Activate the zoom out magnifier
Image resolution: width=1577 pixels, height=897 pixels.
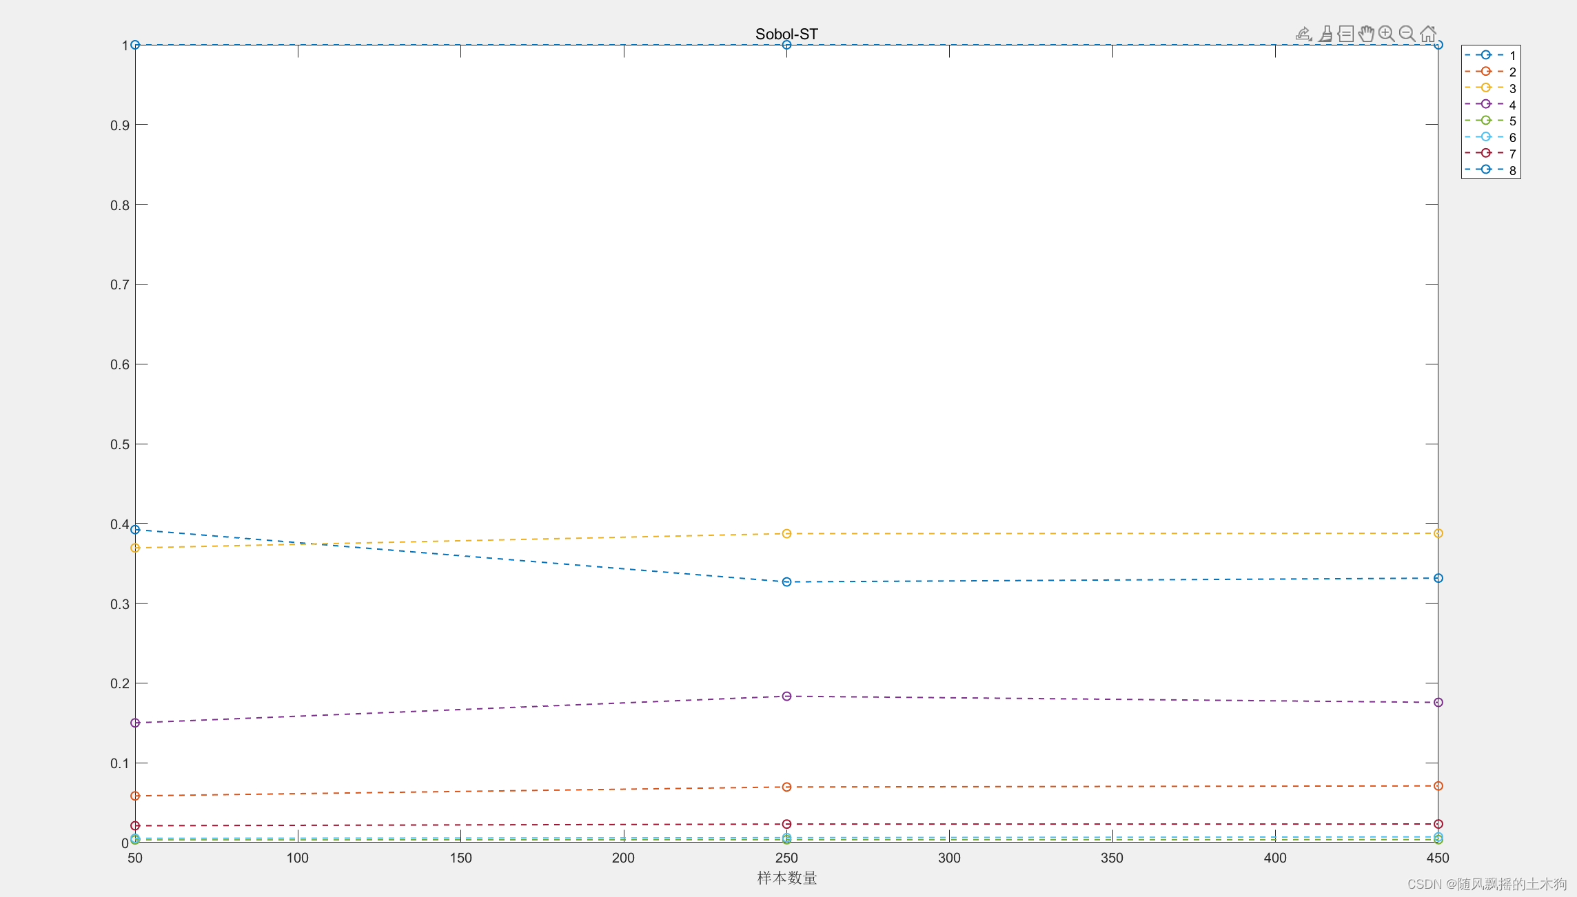point(1407,34)
